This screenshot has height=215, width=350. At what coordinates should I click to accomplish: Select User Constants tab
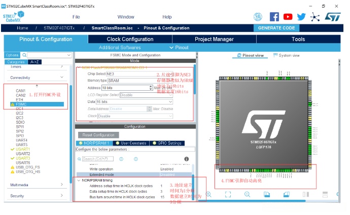131,143
